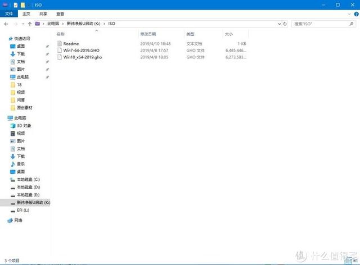Open pinned 图片 under quick access
Viewport: 360px width, 265px height.
(21, 69)
